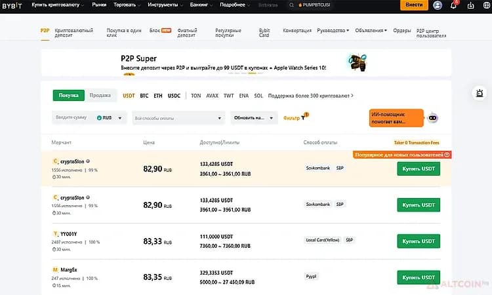
Task: Open the Фиатный депозит tab
Action: coord(188,33)
